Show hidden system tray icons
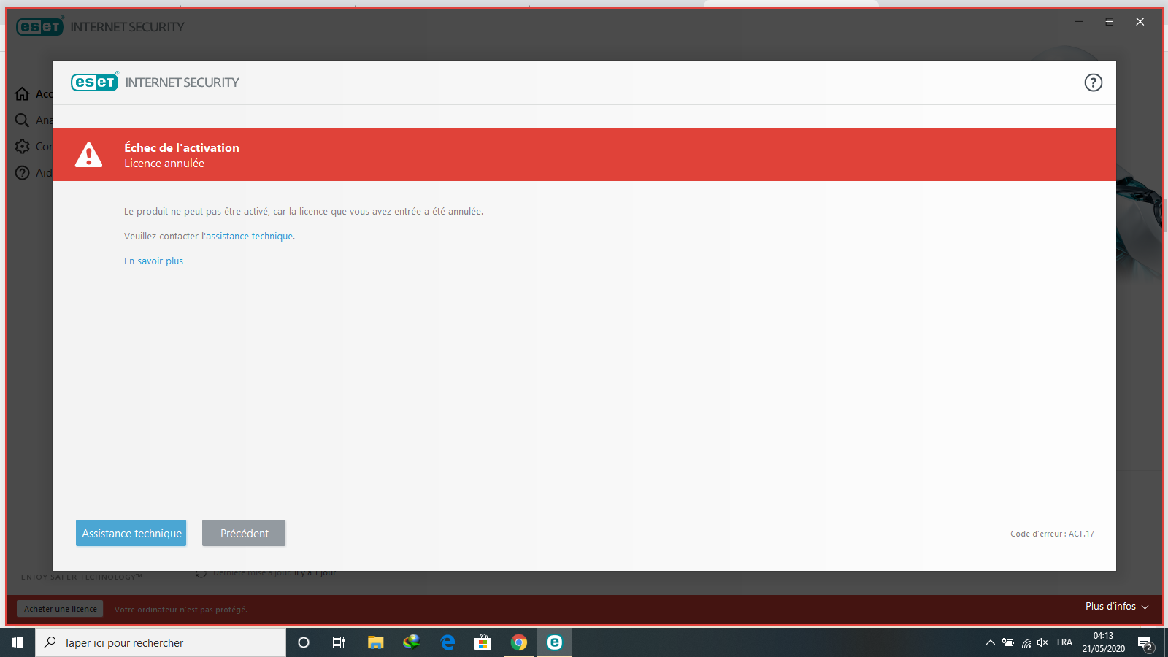Viewport: 1168px width, 657px height. pos(991,642)
